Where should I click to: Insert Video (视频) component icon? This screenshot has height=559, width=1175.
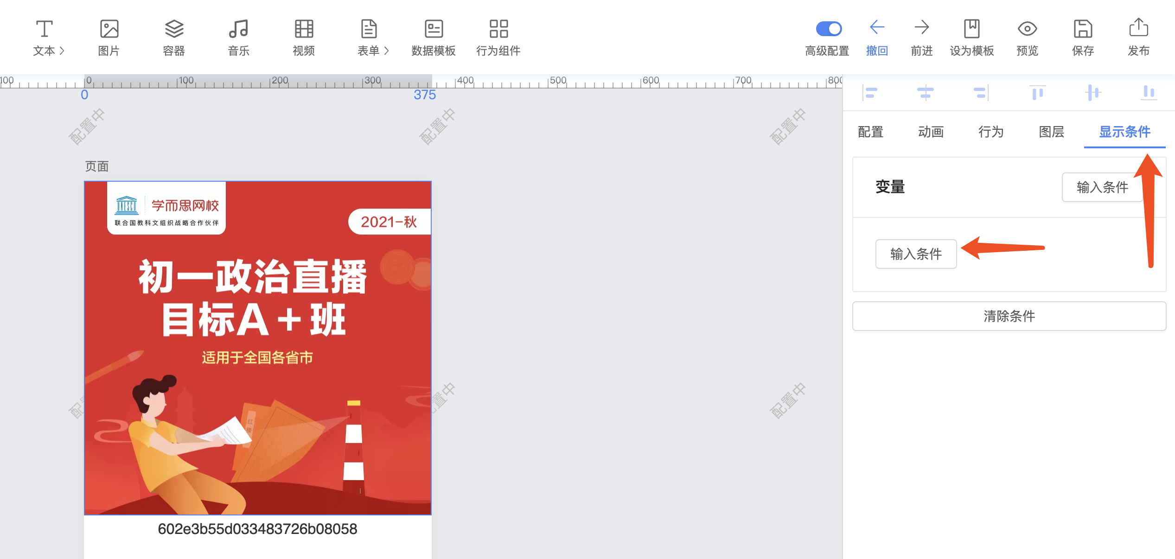coord(304,29)
